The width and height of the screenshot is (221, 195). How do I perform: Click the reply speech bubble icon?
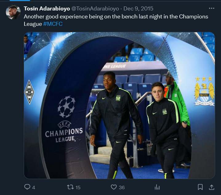(x=27, y=187)
